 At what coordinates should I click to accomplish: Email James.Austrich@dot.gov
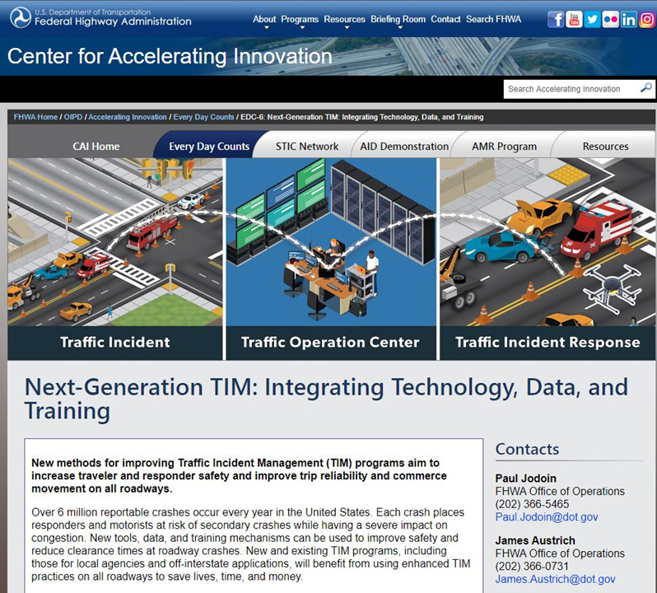(555, 579)
